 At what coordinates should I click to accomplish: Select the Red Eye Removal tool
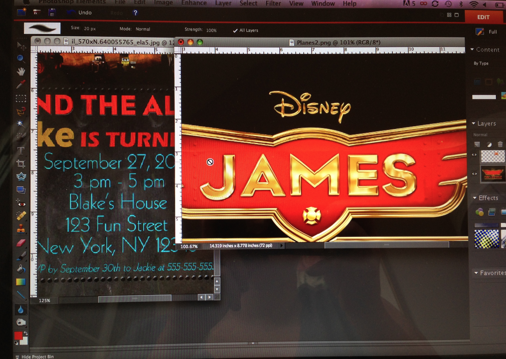21,203
